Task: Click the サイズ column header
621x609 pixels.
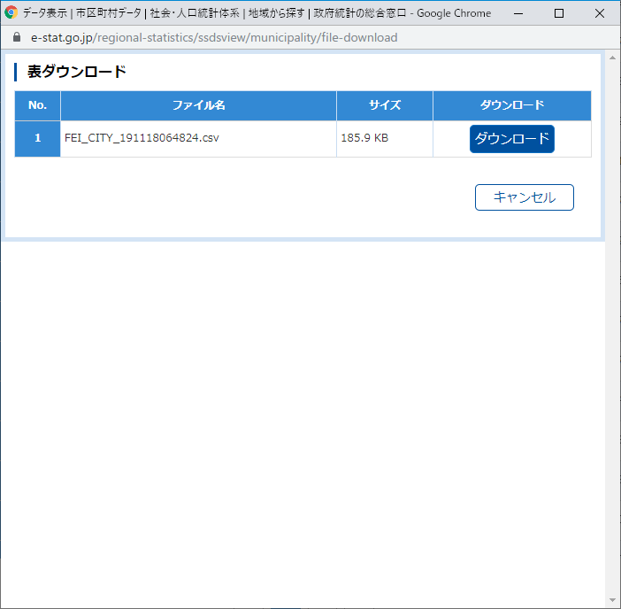Action: [385, 105]
